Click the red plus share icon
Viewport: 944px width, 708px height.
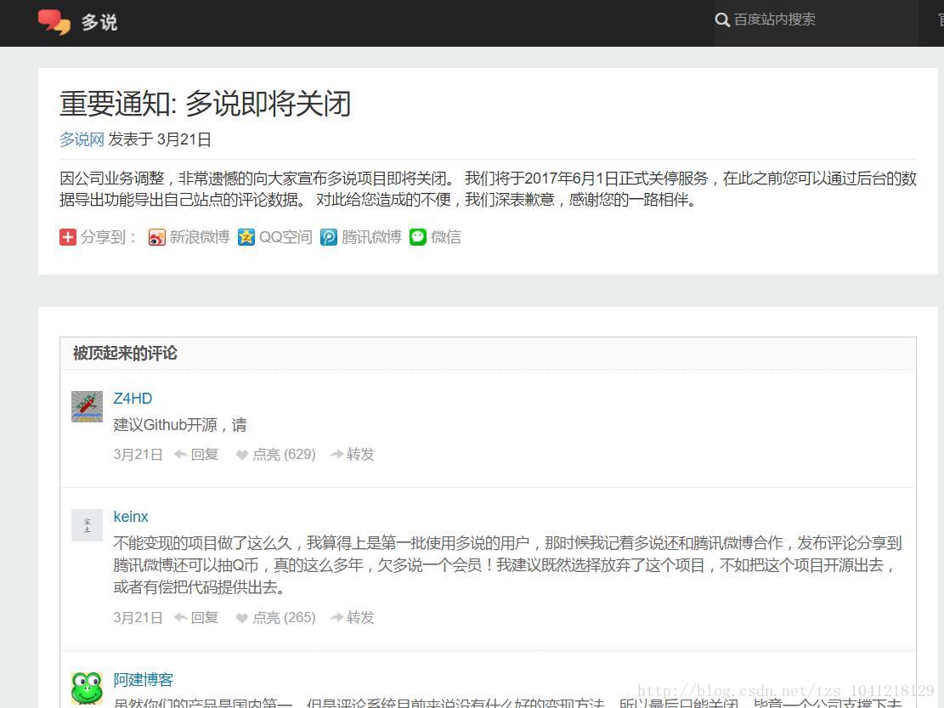pos(68,237)
